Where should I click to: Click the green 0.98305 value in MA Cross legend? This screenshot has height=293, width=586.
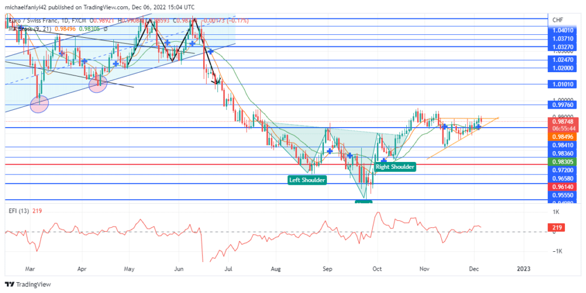pos(90,29)
